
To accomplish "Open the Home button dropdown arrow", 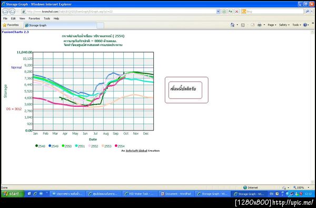I will pyautogui.click(x=237, y=25).
